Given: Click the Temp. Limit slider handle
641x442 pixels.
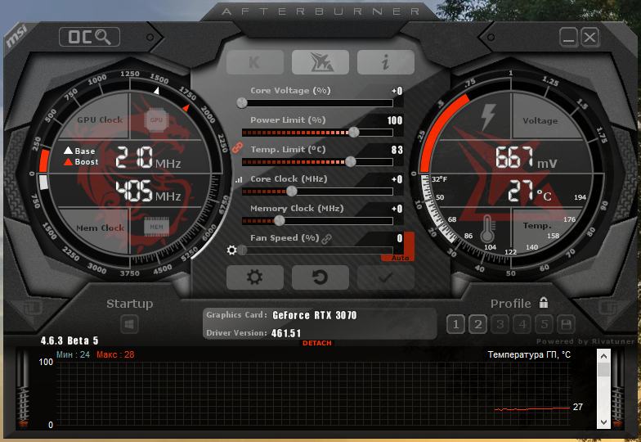Looking at the screenshot, I should [x=350, y=162].
